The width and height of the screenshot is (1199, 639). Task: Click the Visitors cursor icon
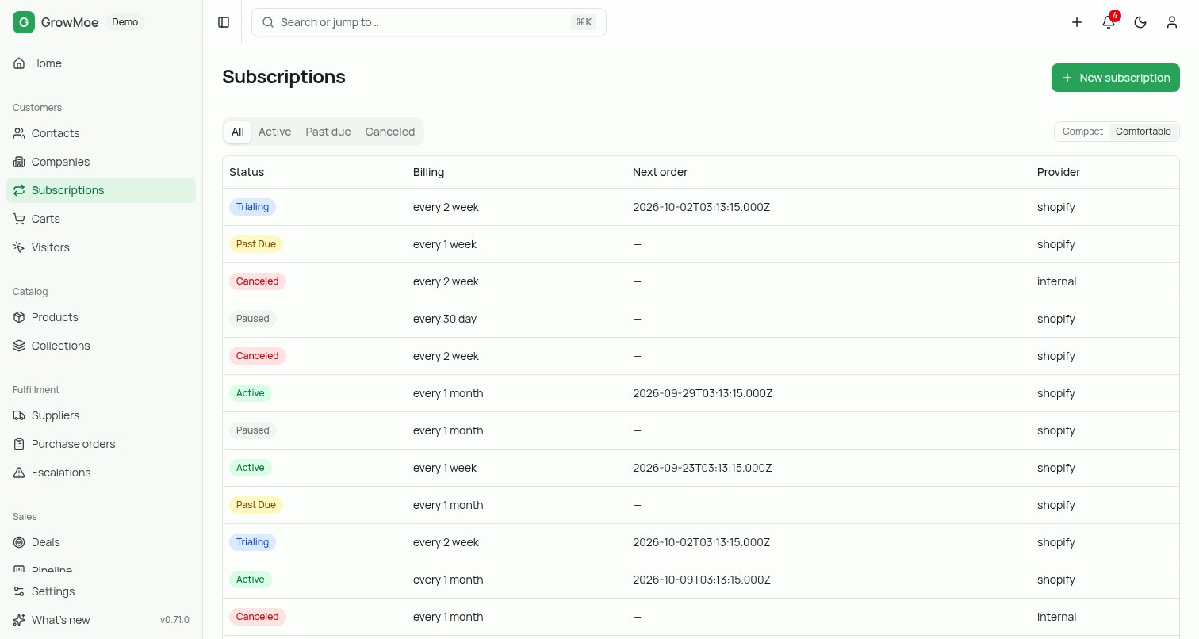[x=19, y=247]
